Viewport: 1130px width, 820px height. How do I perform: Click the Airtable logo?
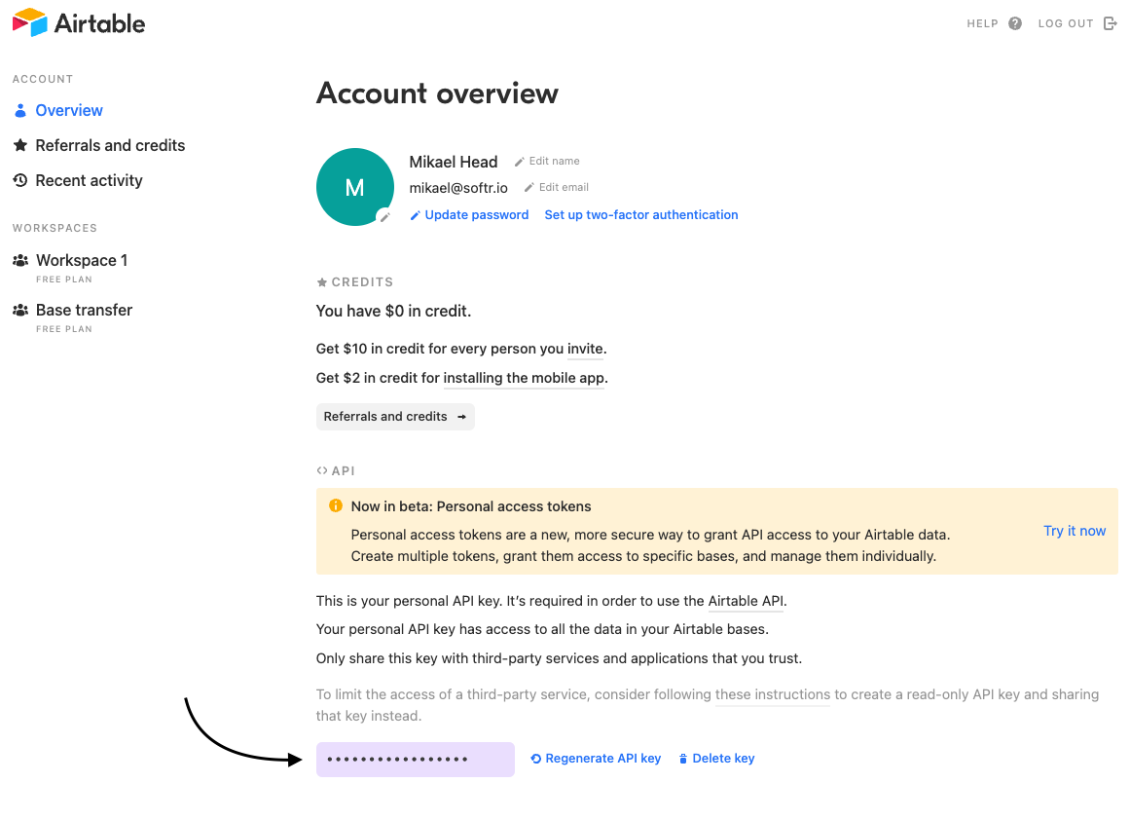point(78,22)
